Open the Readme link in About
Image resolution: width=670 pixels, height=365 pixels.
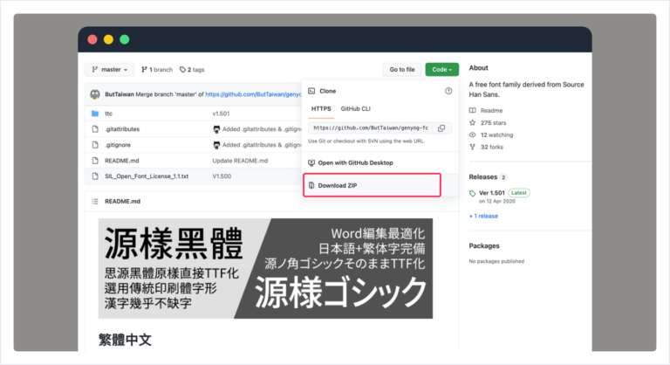pyautogui.click(x=491, y=110)
